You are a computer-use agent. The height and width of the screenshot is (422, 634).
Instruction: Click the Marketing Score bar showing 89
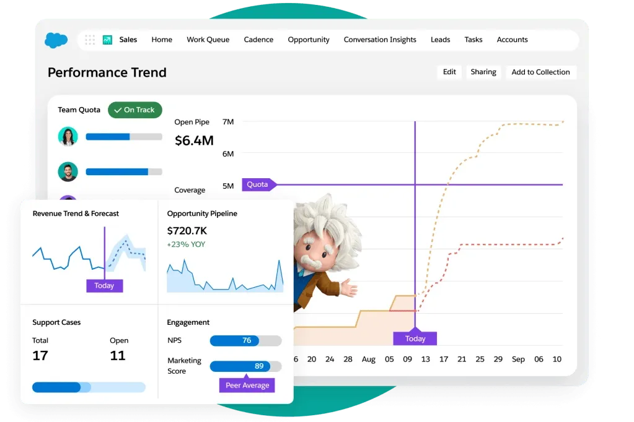coord(245,366)
